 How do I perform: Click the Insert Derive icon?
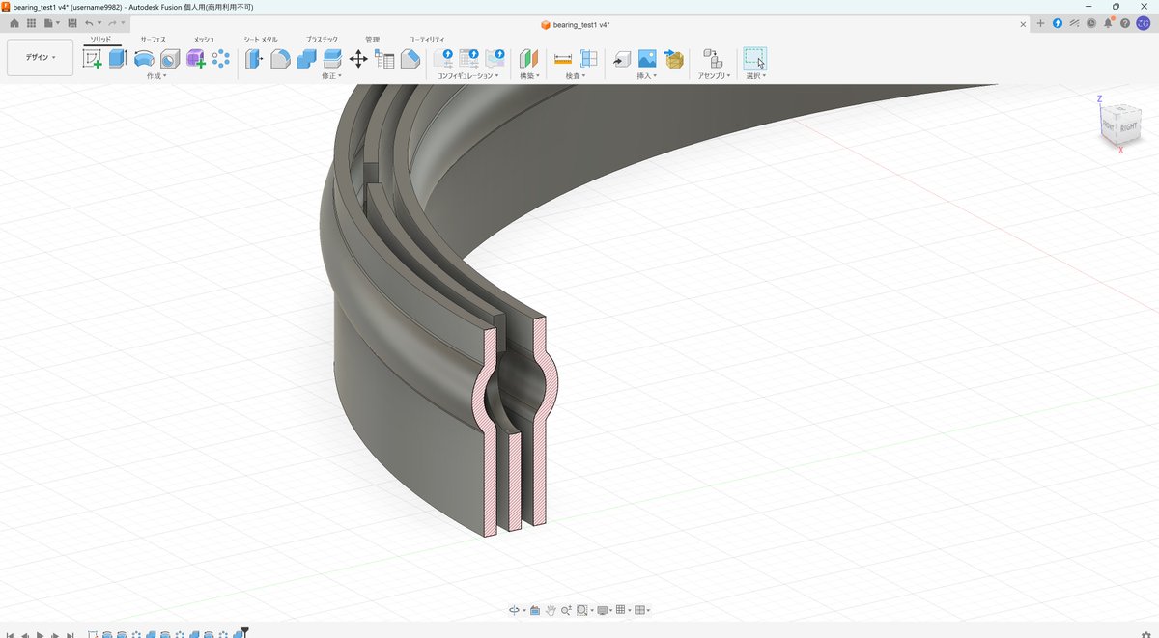pyautogui.click(x=622, y=59)
